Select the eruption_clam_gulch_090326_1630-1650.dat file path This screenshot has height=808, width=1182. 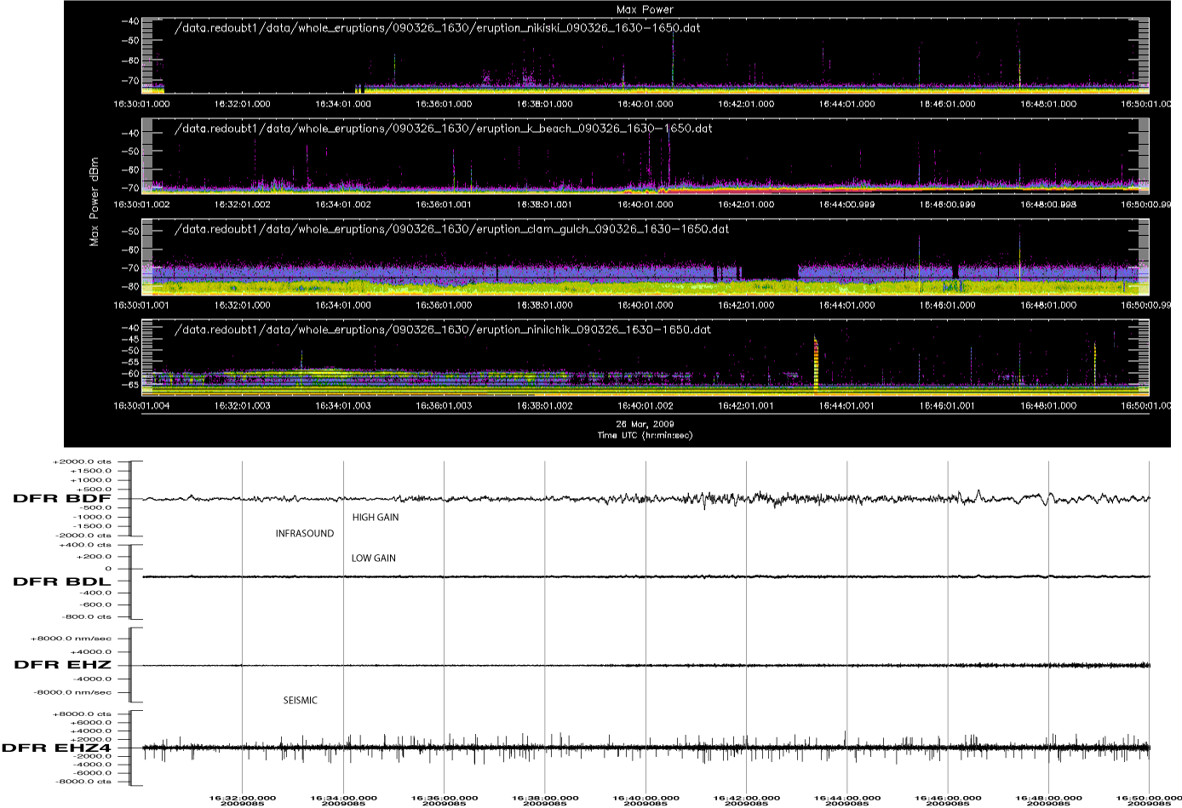pyautogui.click(x=452, y=229)
